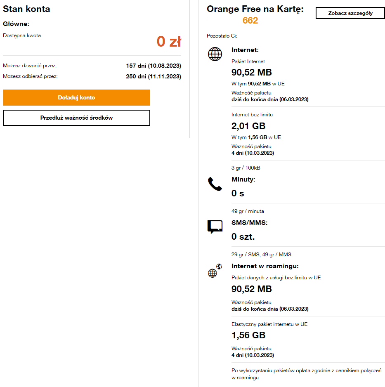Viewport: 385px width, 387px height.
Task: Click the 1,56 GB Elastyczny pakiet value
Action: coord(248,335)
